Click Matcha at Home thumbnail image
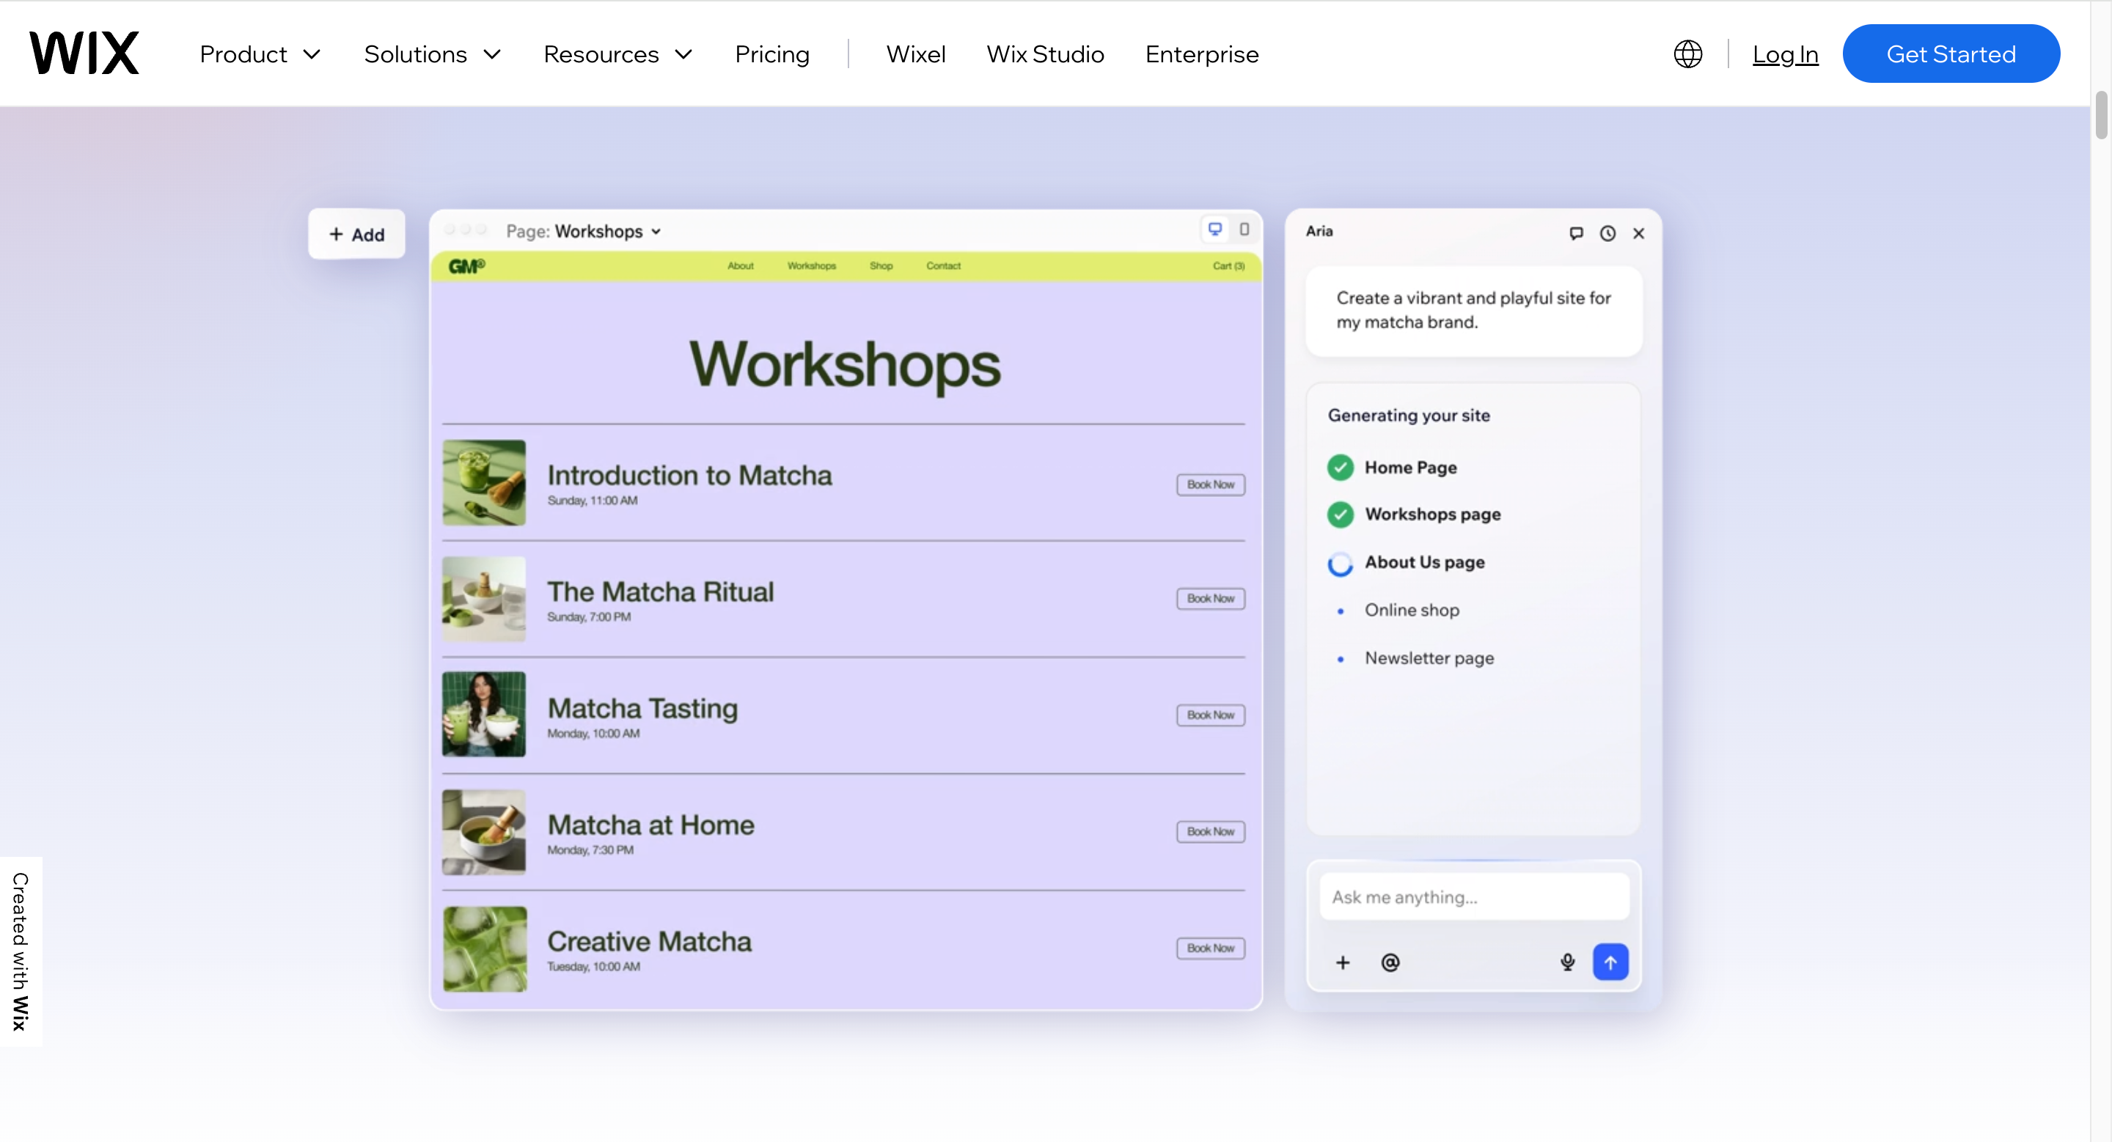 484,831
